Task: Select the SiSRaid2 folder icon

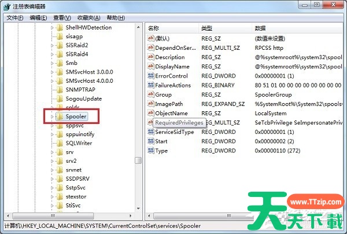Action: pyautogui.click(x=60, y=45)
